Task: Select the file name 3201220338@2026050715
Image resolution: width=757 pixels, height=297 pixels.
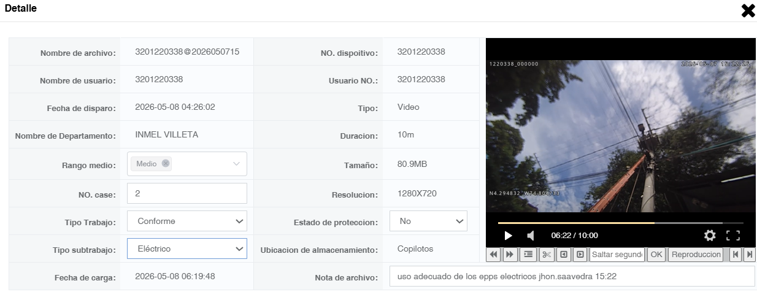Action: 187,52
